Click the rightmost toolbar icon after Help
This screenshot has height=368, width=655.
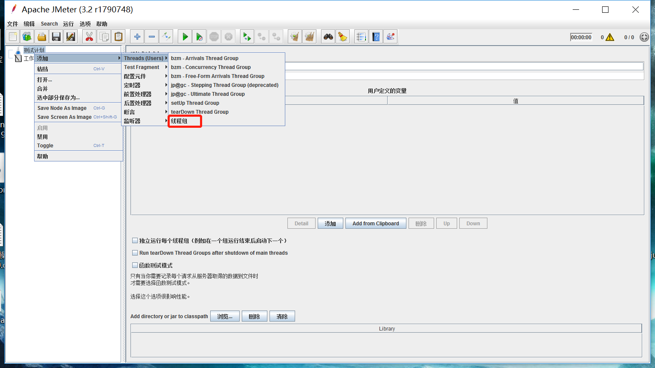pyautogui.click(x=391, y=37)
